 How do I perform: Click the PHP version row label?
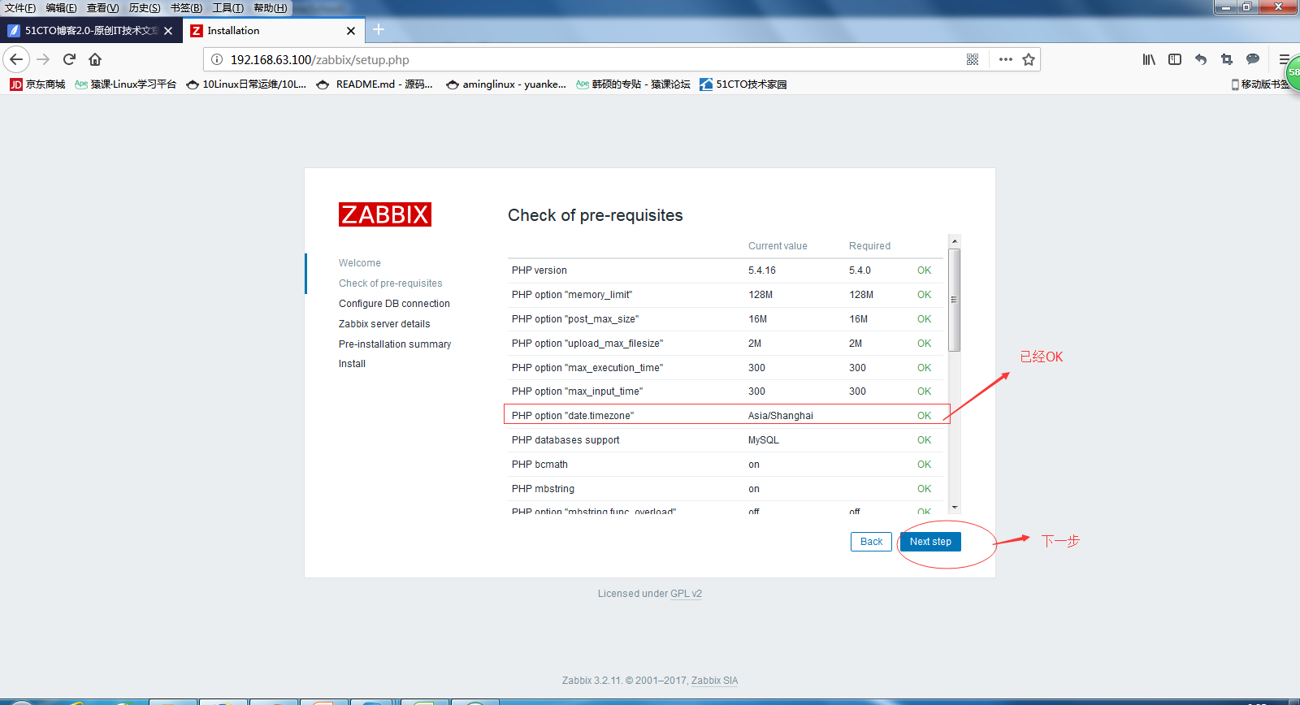pyautogui.click(x=539, y=270)
